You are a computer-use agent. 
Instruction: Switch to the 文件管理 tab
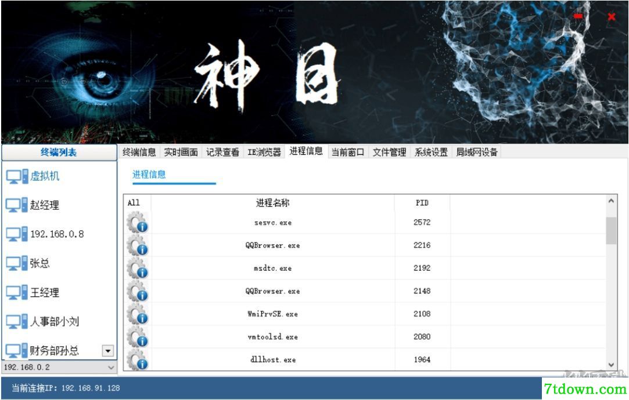click(x=390, y=152)
